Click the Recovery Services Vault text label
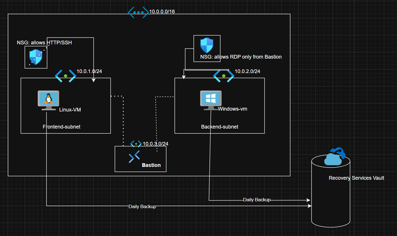This screenshot has width=397, height=236. click(356, 178)
